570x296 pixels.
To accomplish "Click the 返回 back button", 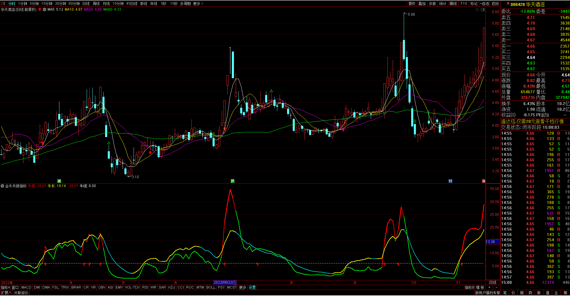I will tap(495, 4).
